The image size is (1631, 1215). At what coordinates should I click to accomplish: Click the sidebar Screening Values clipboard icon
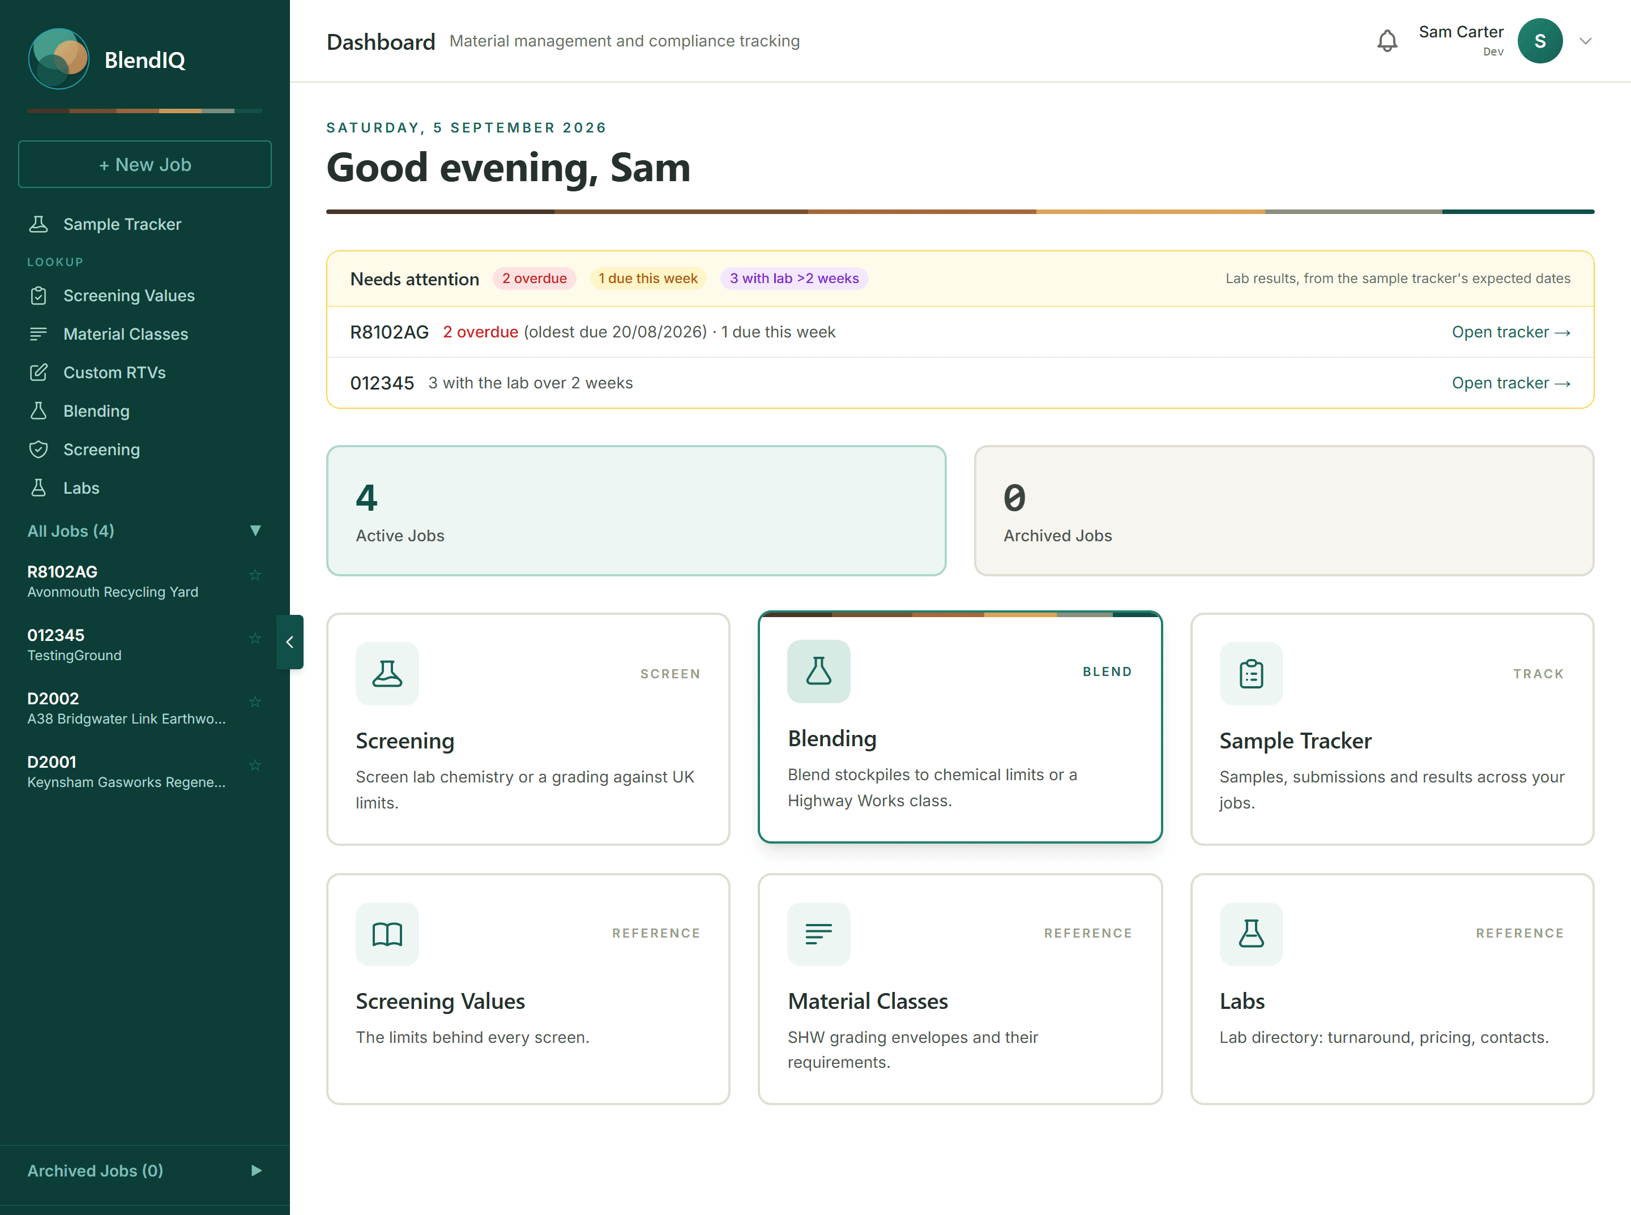click(x=39, y=296)
